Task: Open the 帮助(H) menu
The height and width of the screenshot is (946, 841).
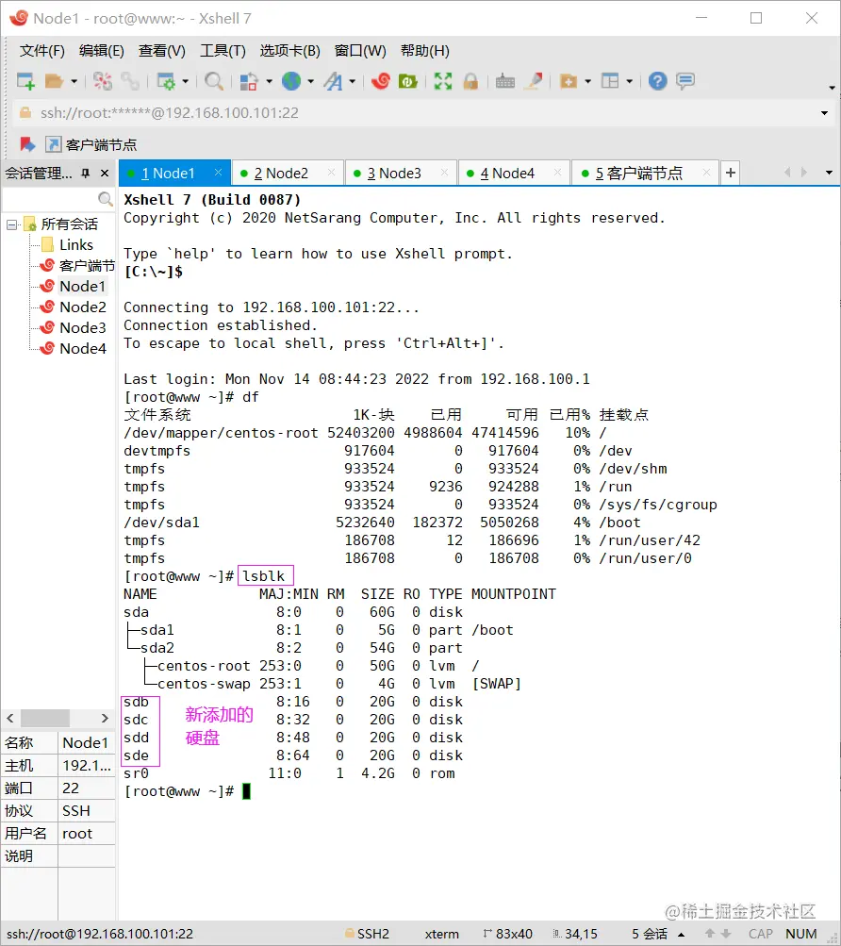Action: point(424,51)
